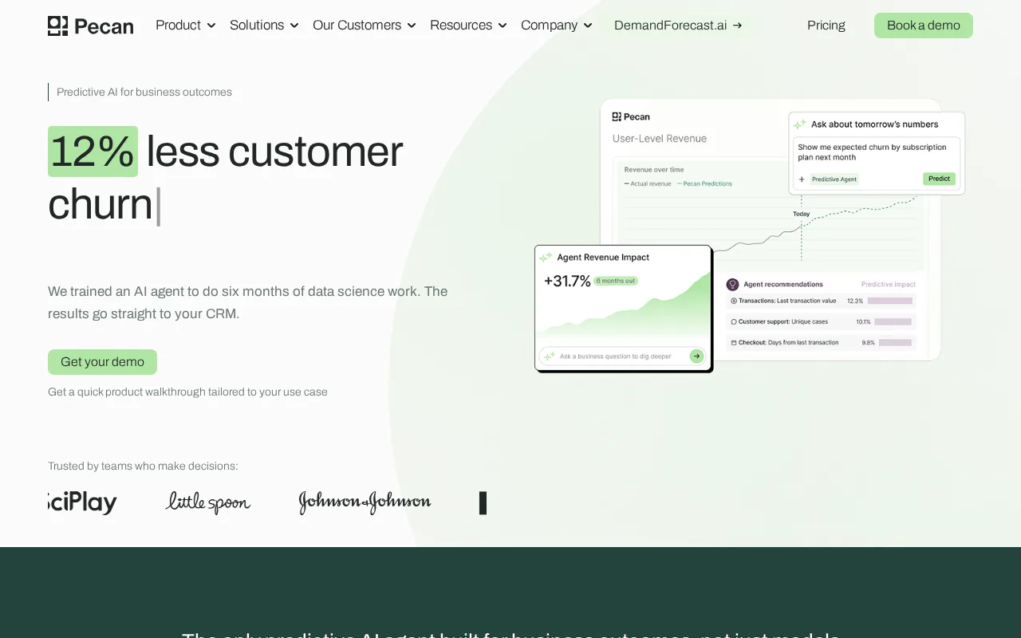This screenshot has width=1021, height=638.
Task: Open the Resources nav item
Action: (461, 26)
